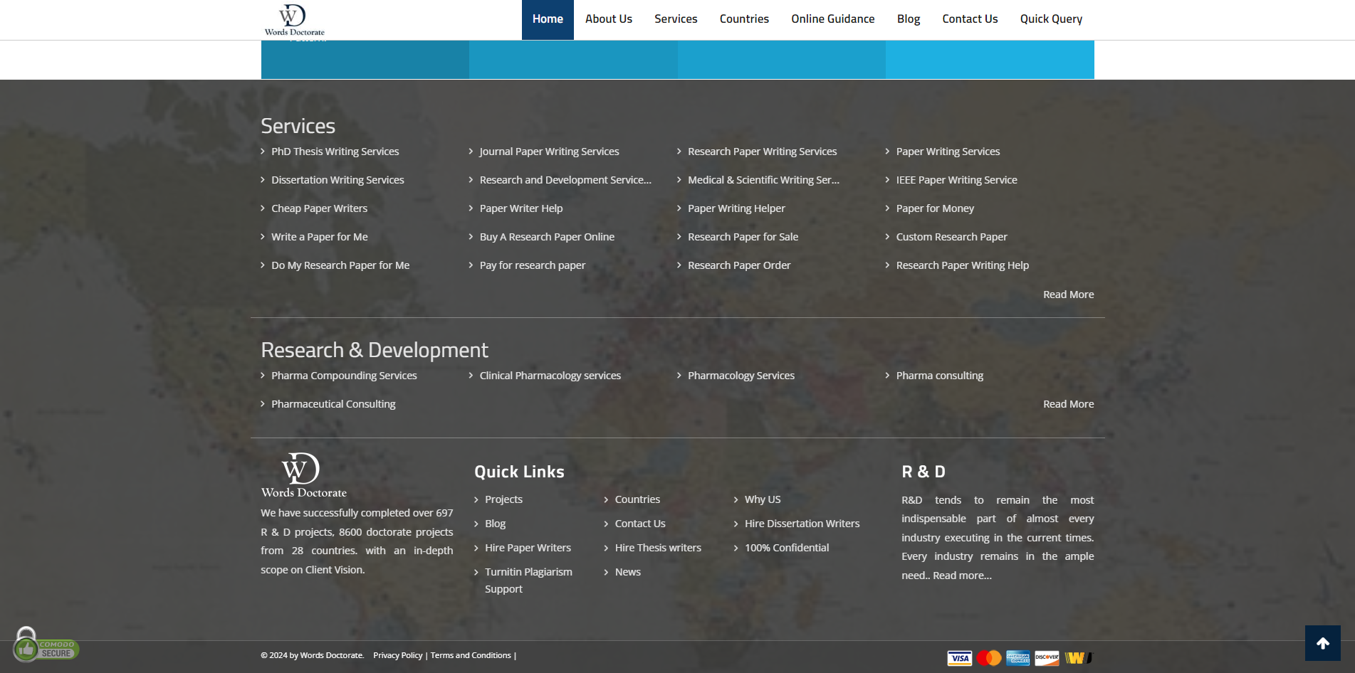Open Projects quick link
Image resolution: width=1355 pixels, height=673 pixels.
(x=503, y=499)
